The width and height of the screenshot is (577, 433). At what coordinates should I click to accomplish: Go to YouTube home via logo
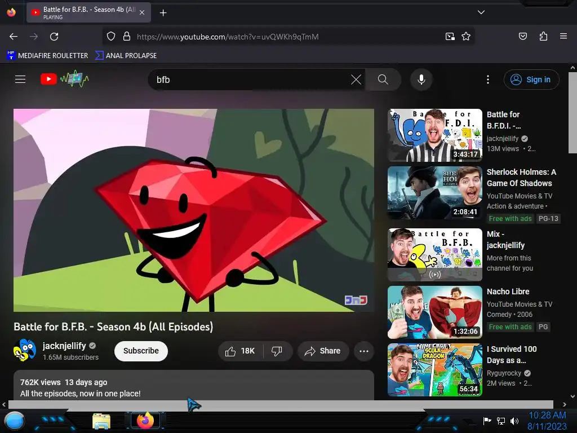[x=65, y=79]
